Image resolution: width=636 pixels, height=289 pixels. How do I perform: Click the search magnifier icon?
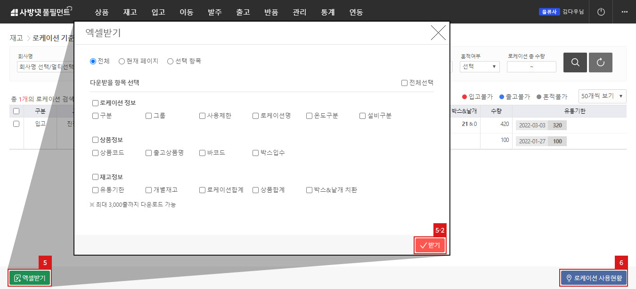click(575, 62)
